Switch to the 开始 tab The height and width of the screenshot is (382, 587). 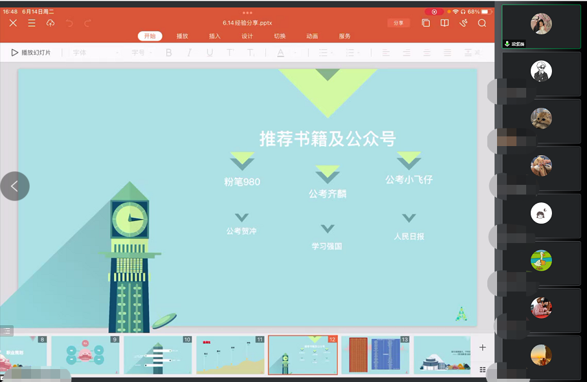tap(150, 36)
